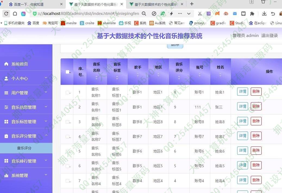Expand the 用户管理 menu chevron

pos(46,92)
